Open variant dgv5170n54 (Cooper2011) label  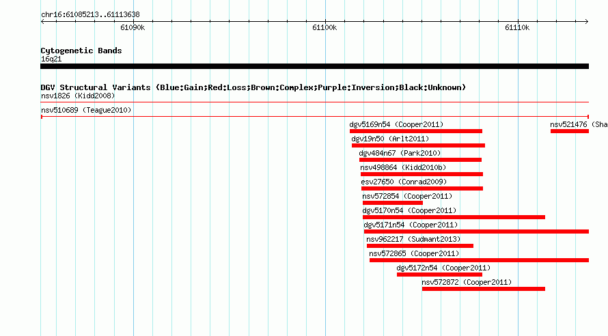[409, 210]
